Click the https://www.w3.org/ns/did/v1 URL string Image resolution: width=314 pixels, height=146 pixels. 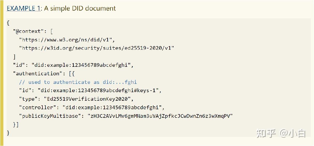point(67,40)
